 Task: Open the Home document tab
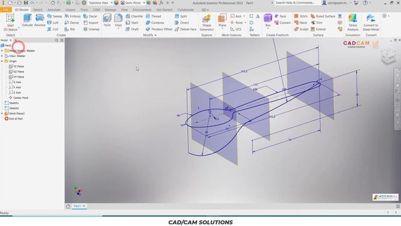click(68, 207)
